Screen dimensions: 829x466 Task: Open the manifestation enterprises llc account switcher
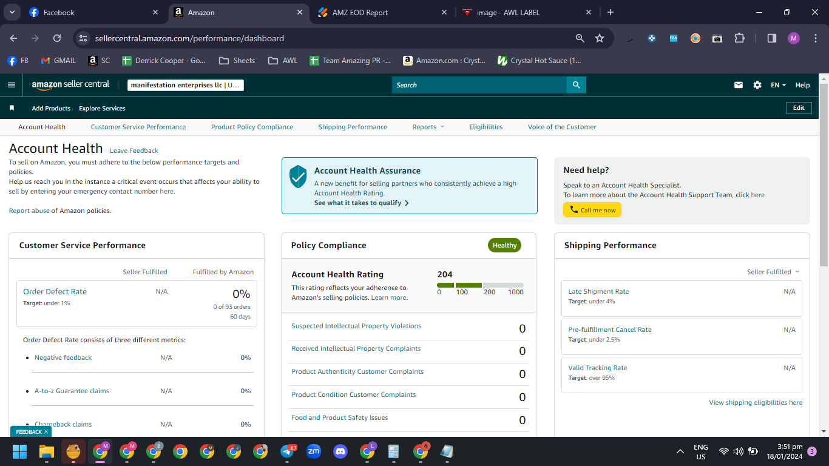click(x=186, y=85)
